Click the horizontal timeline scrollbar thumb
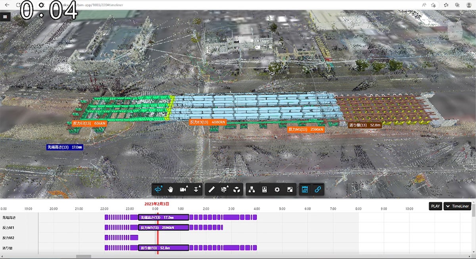 [83, 257]
